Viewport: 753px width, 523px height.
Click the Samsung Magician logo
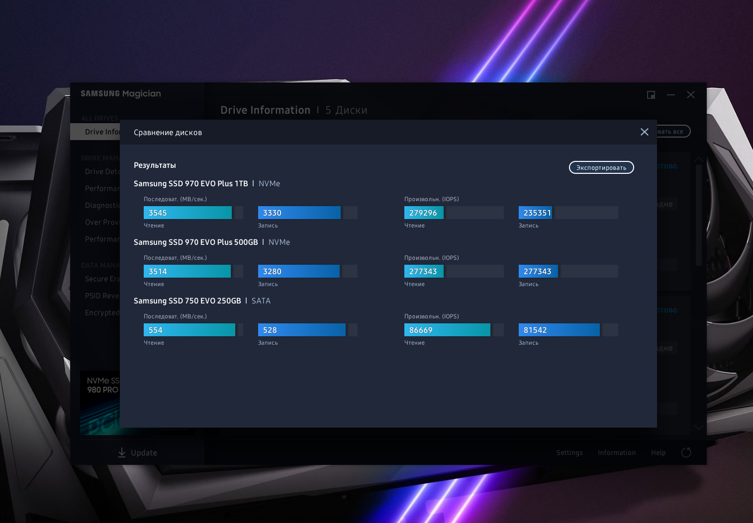point(121,93)
